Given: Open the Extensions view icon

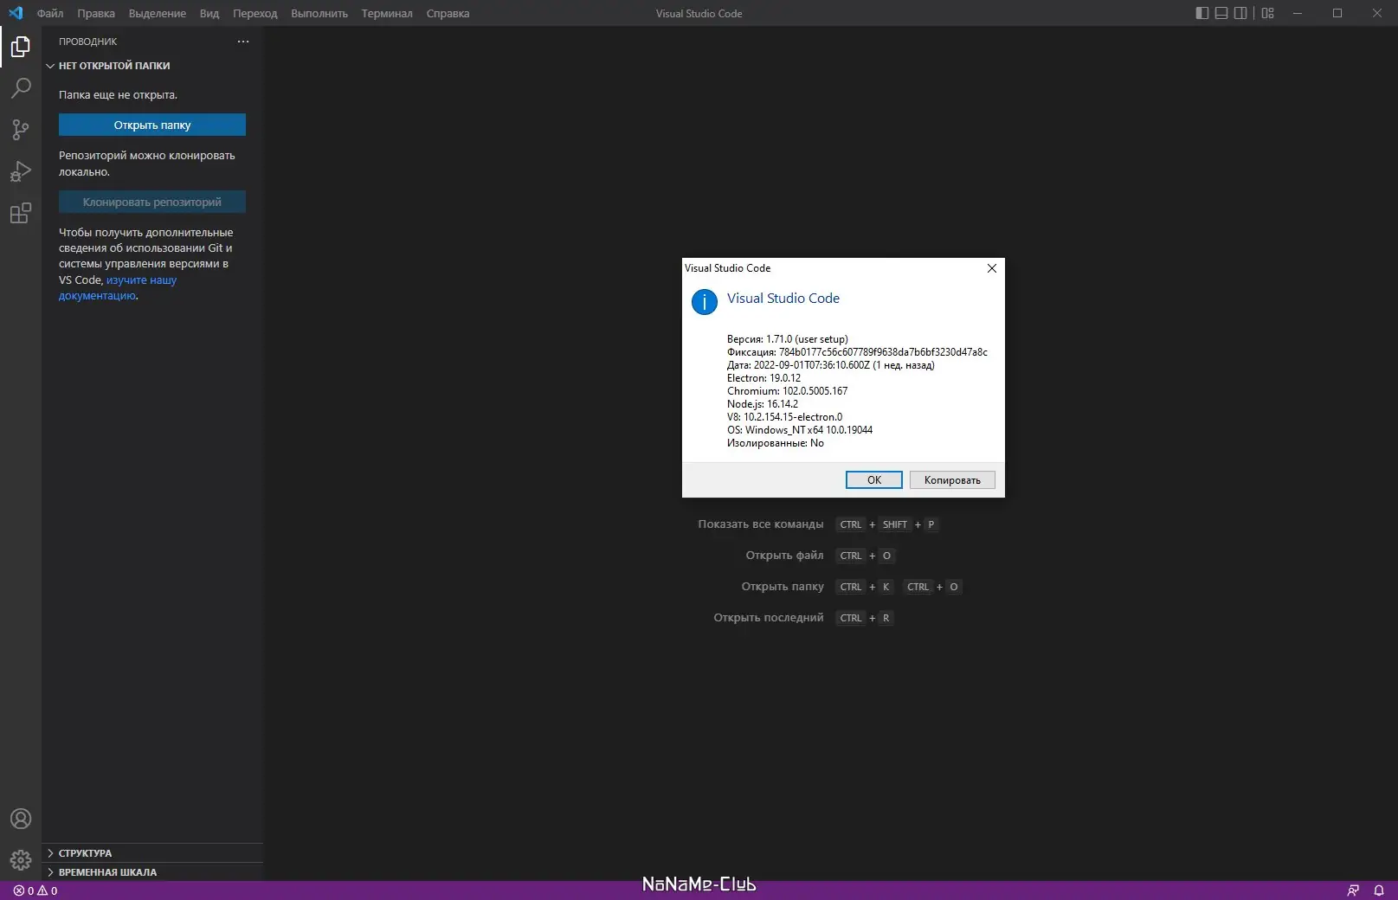Looking at the screenshot, I should tap(21, 213).
